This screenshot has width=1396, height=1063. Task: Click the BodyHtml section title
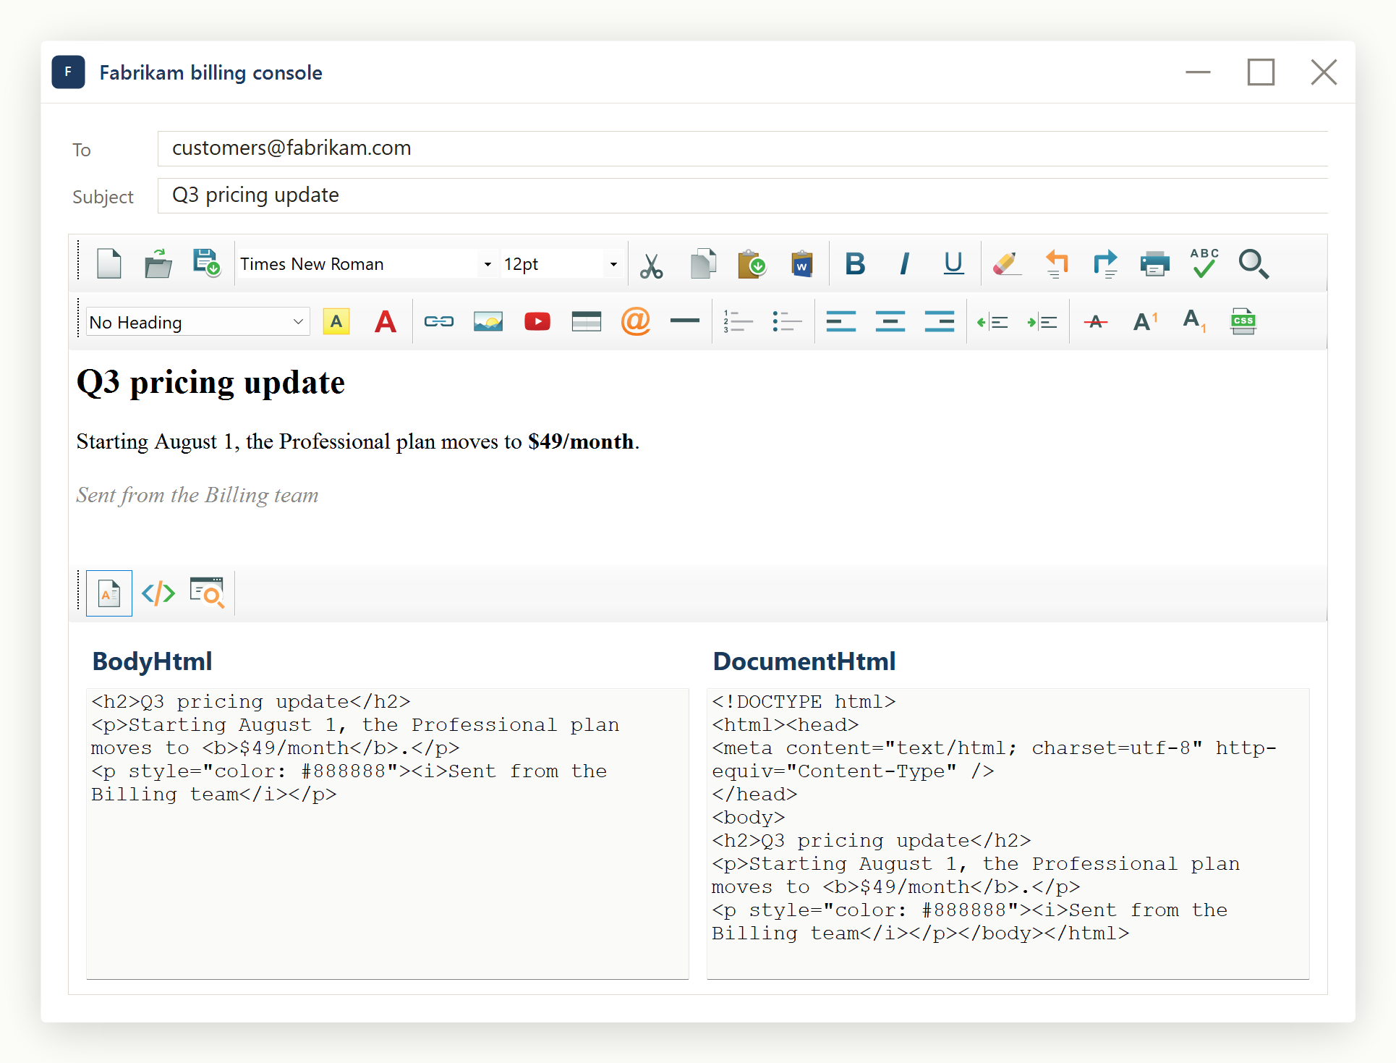tap(152, 661)
